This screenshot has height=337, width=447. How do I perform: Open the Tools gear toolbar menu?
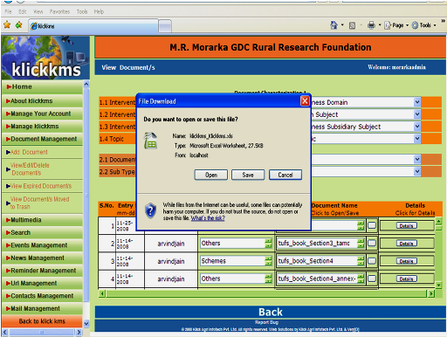[423, 25]
